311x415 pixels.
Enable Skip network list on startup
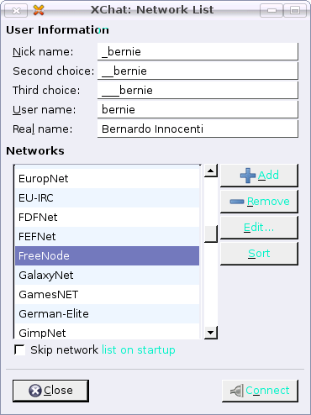[19, 349]
